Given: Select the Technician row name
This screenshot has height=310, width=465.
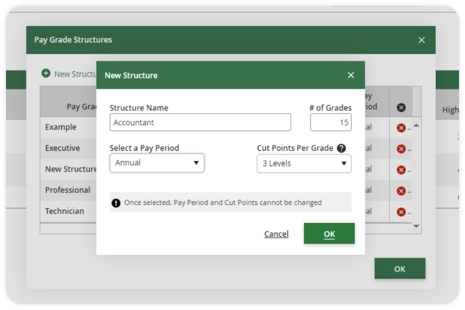Looking at the screenshot, I should pos(65,211).
